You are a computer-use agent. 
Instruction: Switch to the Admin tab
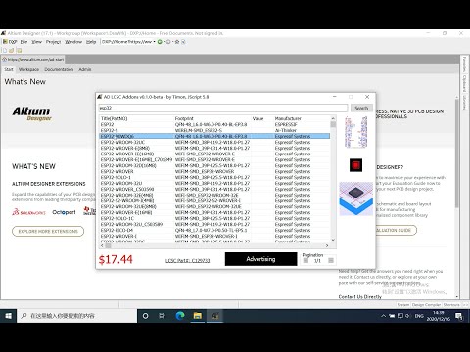85,69
